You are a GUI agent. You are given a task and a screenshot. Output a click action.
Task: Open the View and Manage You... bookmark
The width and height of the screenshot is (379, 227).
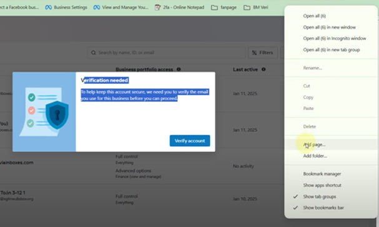point(121,8)
